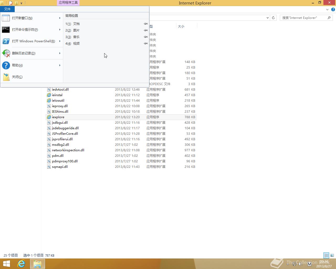Screen dimensions: 336x269
Task: Switch to large icons view in status bar
Action: tap(332, 255)
